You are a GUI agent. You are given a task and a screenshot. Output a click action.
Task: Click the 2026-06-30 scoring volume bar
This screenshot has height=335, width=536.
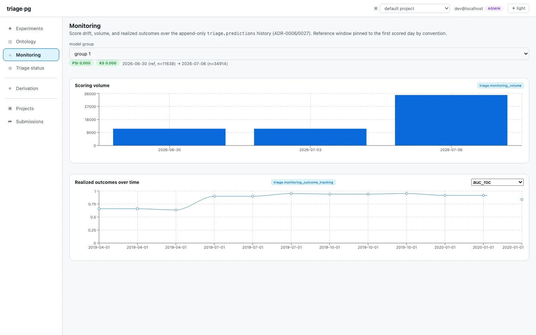(169, 137)
